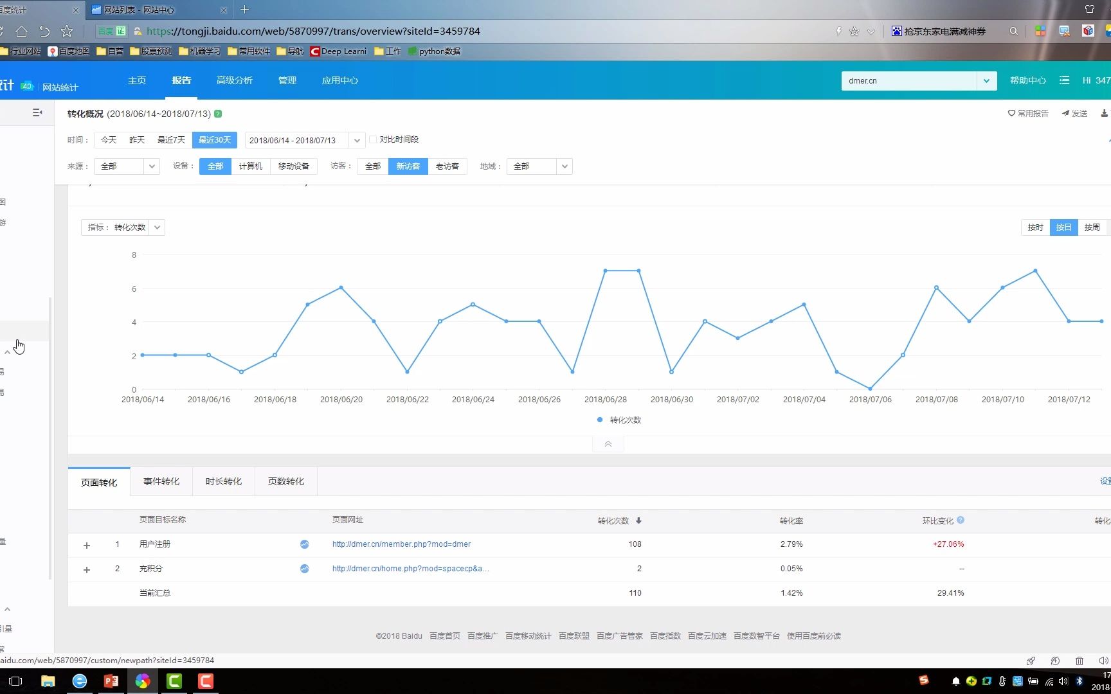This screenshot has height=694, width=1111.
Task: Switch to the 页数转化 tab
Action: 286,481
